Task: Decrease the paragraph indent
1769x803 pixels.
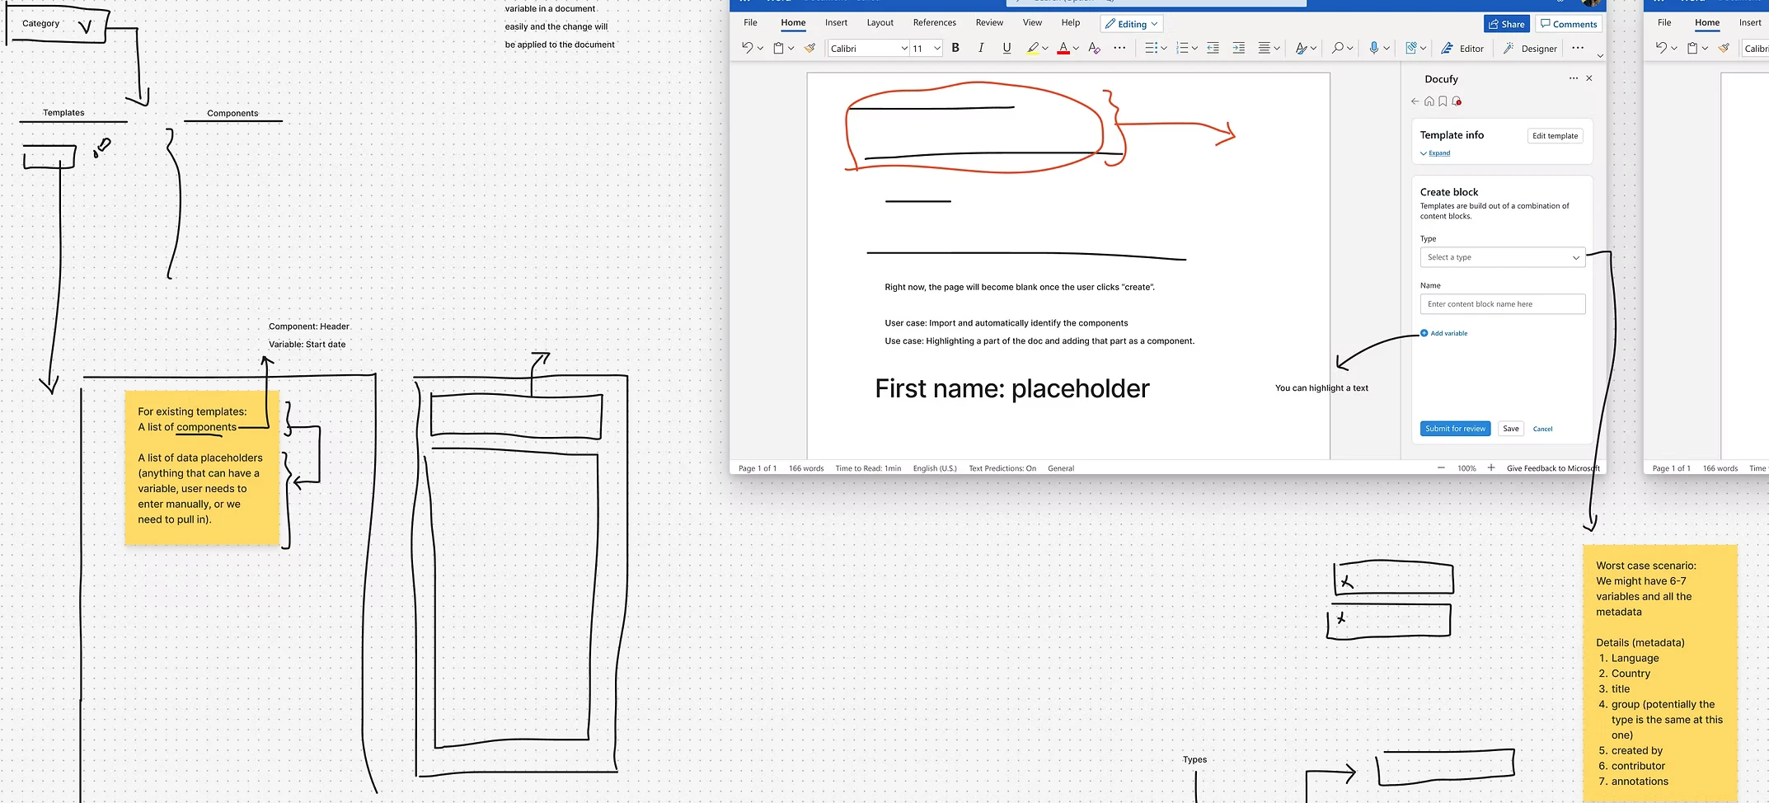Action: [1213, 48]
